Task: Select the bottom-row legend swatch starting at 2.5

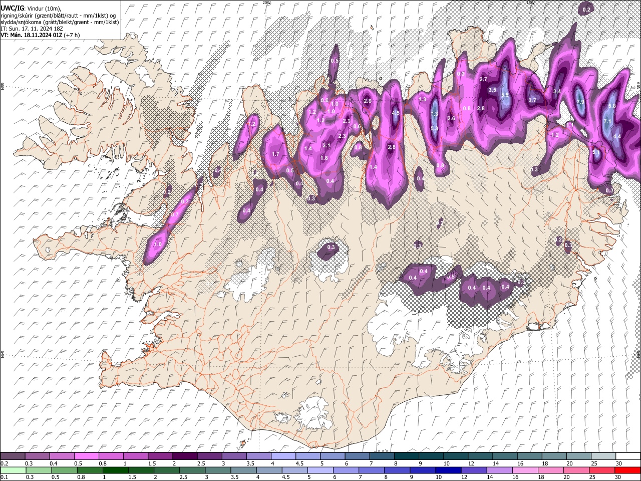Action: (x=193, y=470)
